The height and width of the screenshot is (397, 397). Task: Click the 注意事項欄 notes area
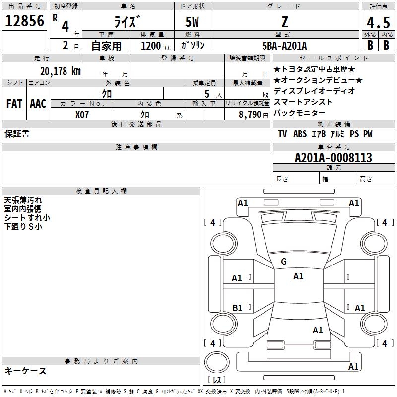[136, 167]
